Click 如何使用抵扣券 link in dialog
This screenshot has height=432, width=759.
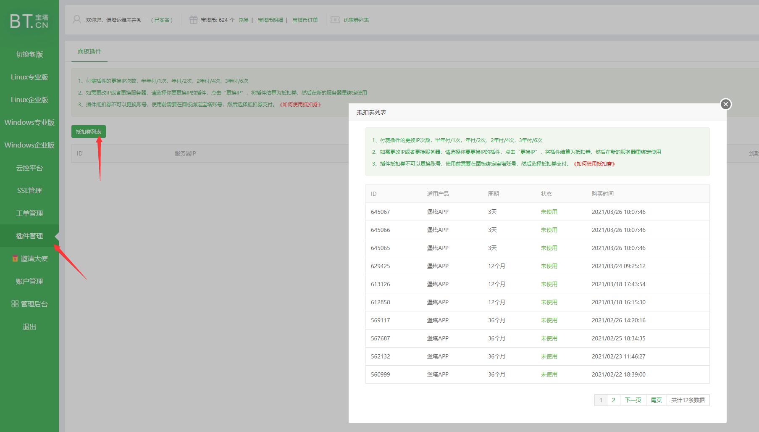point(594,164)
